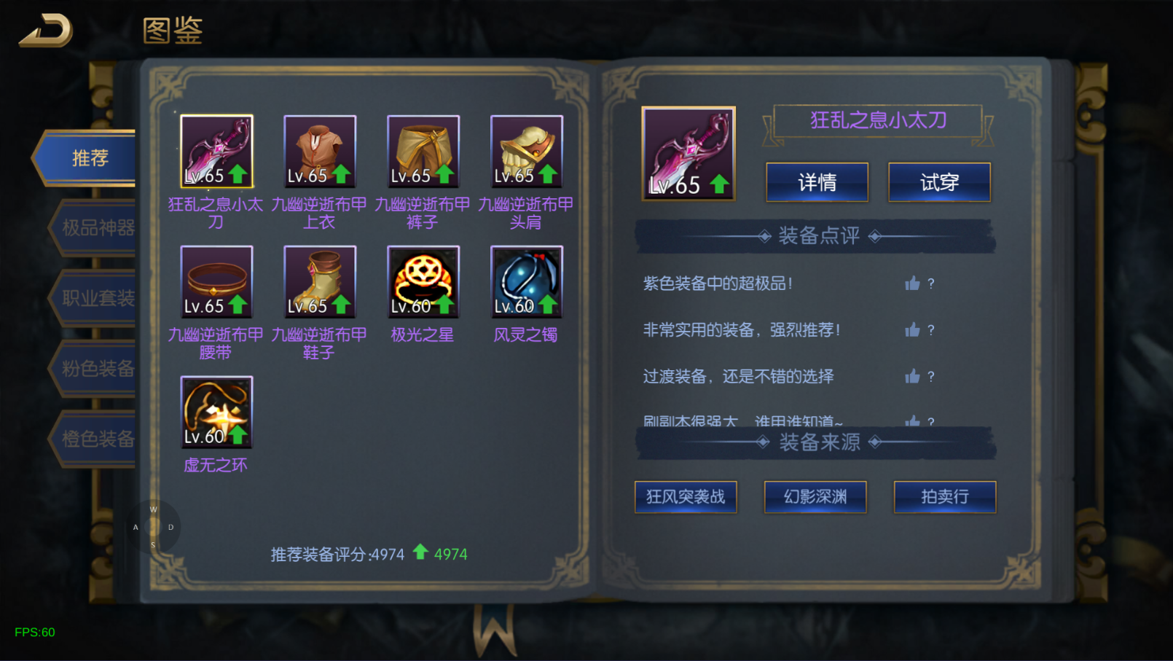The image size is (1173, 661).
Task: Select the 九幽逆逝布甲腰带 belt icon
Action: (216, 281)
